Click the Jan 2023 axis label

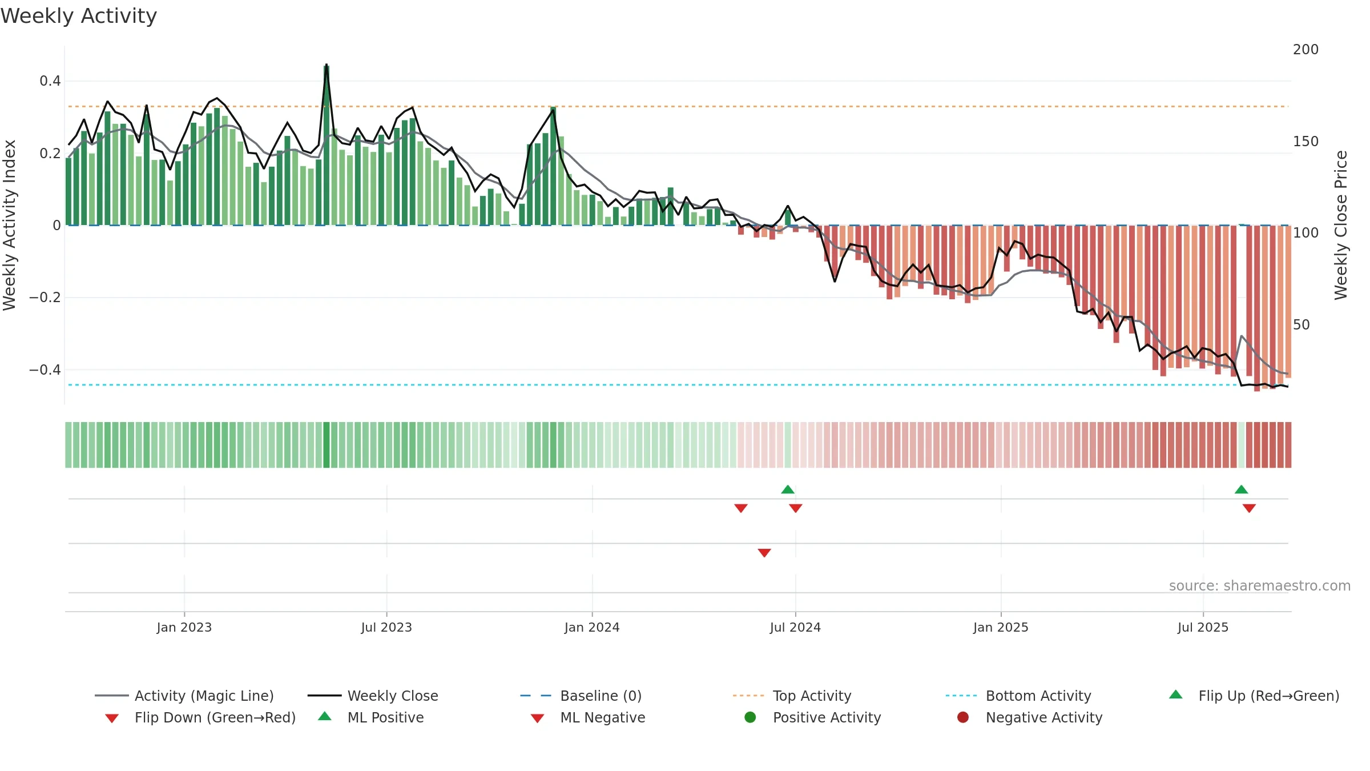coord(184,627)
